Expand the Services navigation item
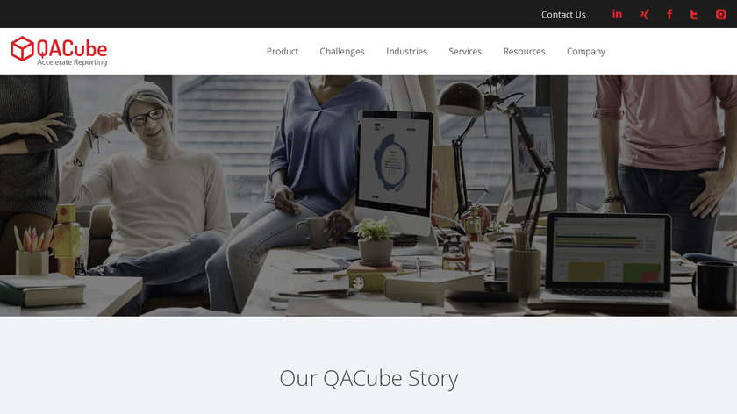The height and width of the screenshot is (414, 737). (x=465, y=51)
